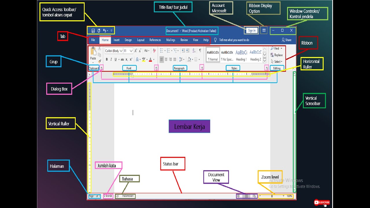Screen dimensions: 370x208
Task: Toggle strikethrough abc button
Action: (x=122, y=60)
